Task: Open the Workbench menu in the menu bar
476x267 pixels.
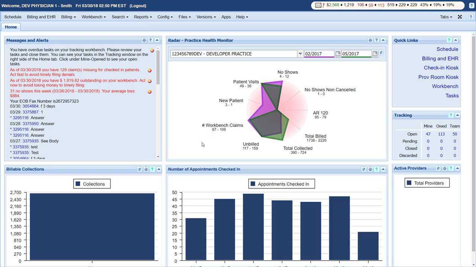Action: [x=94, y=17]
